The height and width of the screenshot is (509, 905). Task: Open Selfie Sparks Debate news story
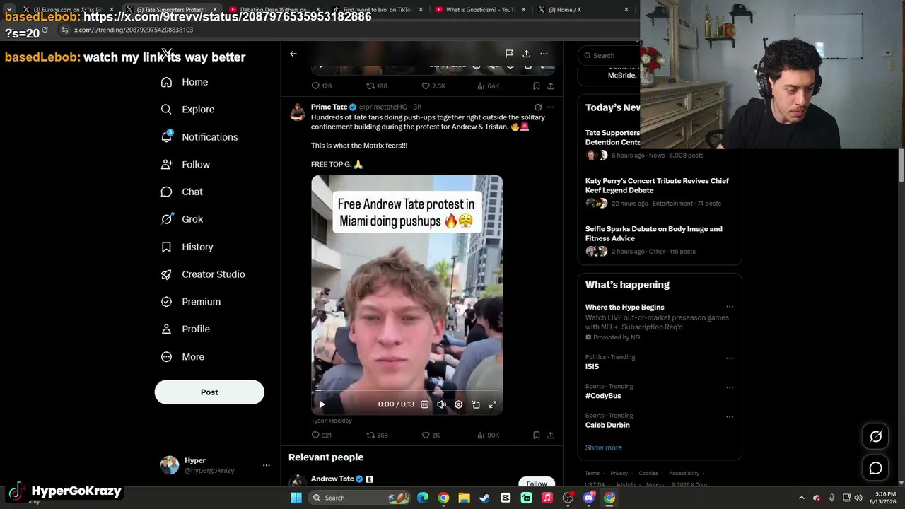click(x=654, y=233)
